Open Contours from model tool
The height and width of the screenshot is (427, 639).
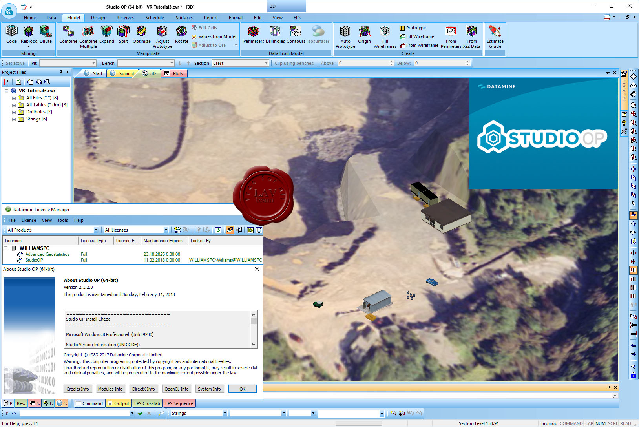point(296,34)
